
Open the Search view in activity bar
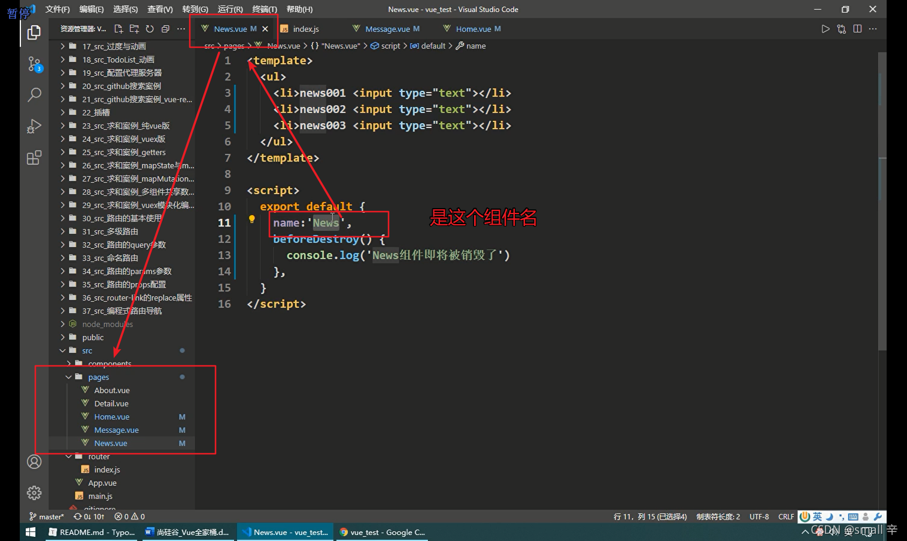pyautogui.click(x=34, y=94)
